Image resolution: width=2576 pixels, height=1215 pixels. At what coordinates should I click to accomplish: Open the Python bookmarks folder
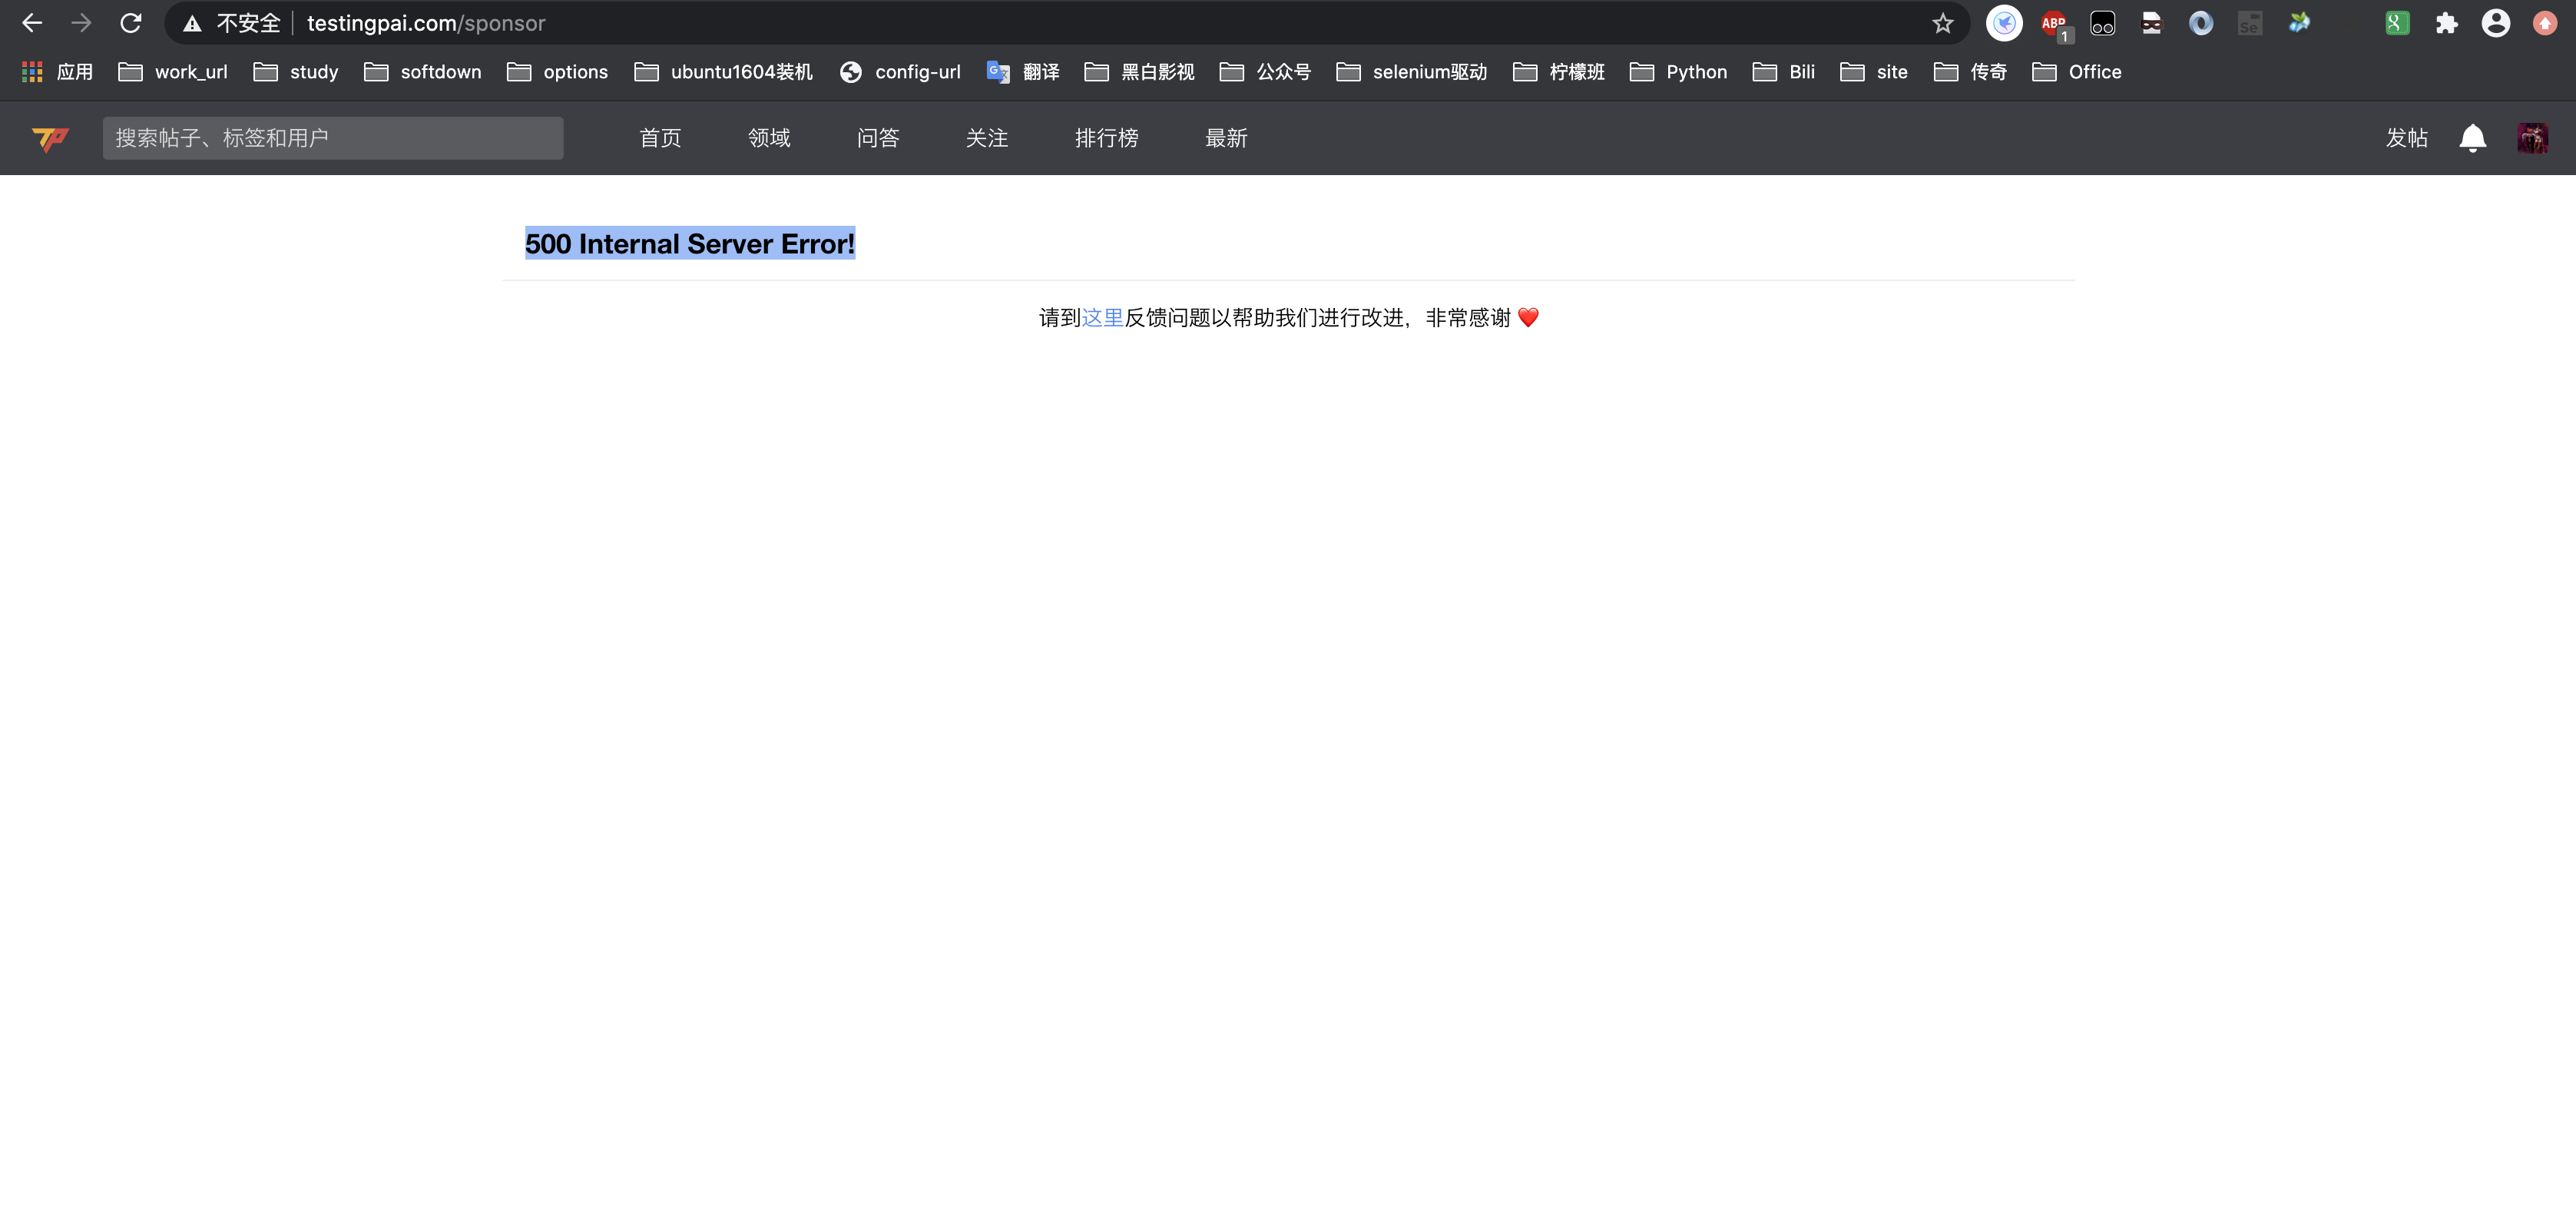coord(1679,72)
